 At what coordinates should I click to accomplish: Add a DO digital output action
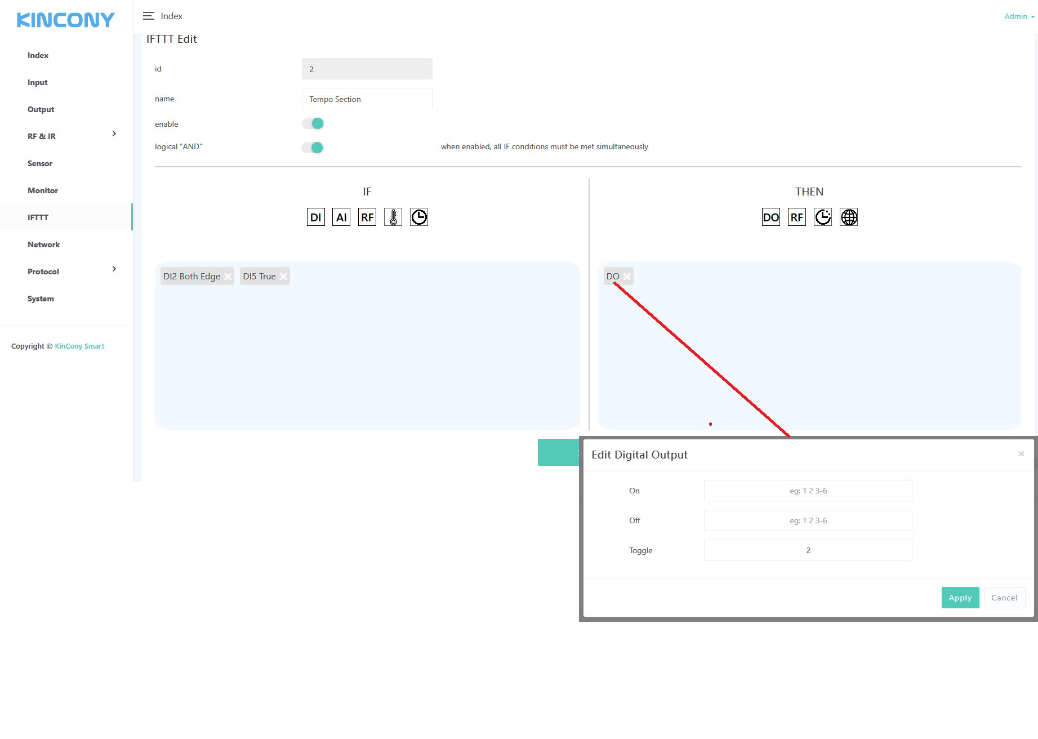point(770,217)
